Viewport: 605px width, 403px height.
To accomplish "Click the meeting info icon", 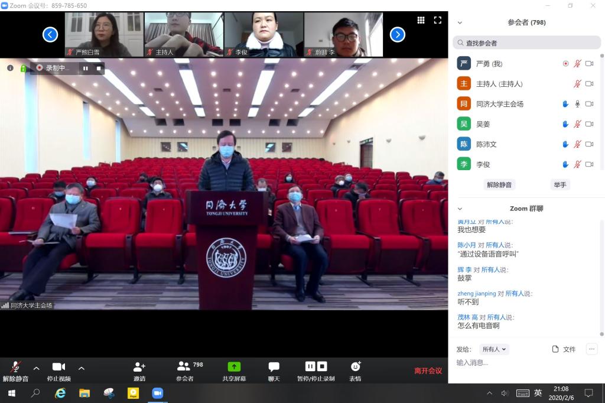I will 10,68.
